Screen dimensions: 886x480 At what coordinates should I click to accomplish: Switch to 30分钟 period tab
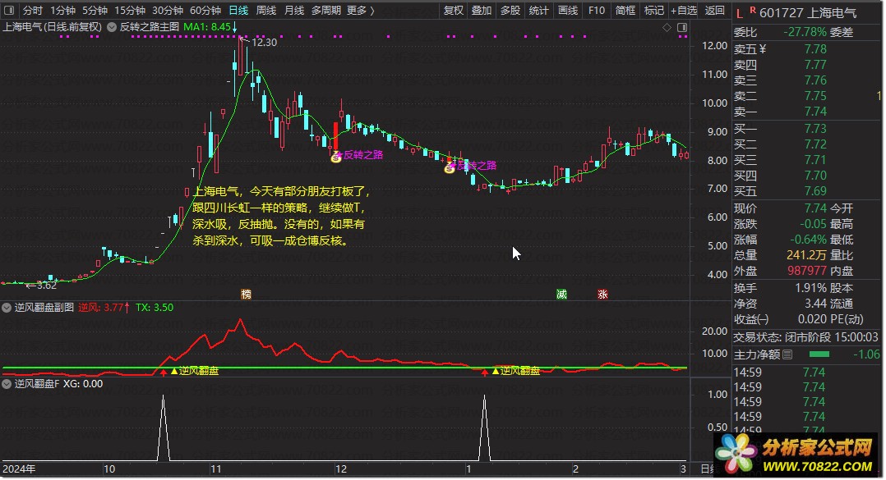pos(168,10)
